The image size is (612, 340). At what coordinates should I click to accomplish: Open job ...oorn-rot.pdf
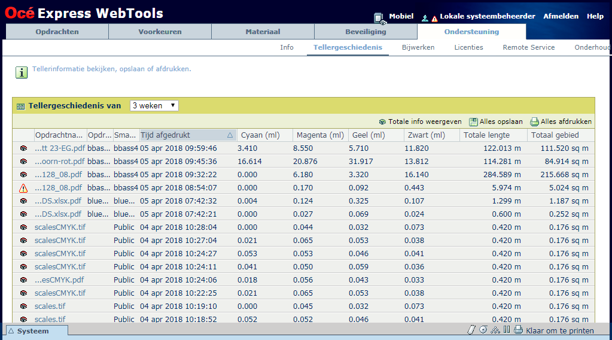pos(59,162)
